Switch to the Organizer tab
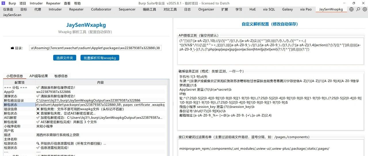 (206, 9)
